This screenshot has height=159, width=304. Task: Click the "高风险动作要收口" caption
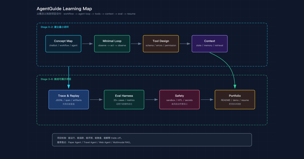tap(179, 104)
